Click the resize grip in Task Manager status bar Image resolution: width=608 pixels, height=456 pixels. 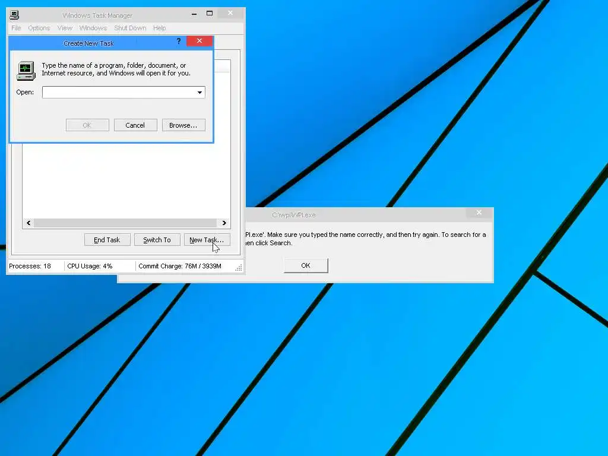(x=239, y=268)
